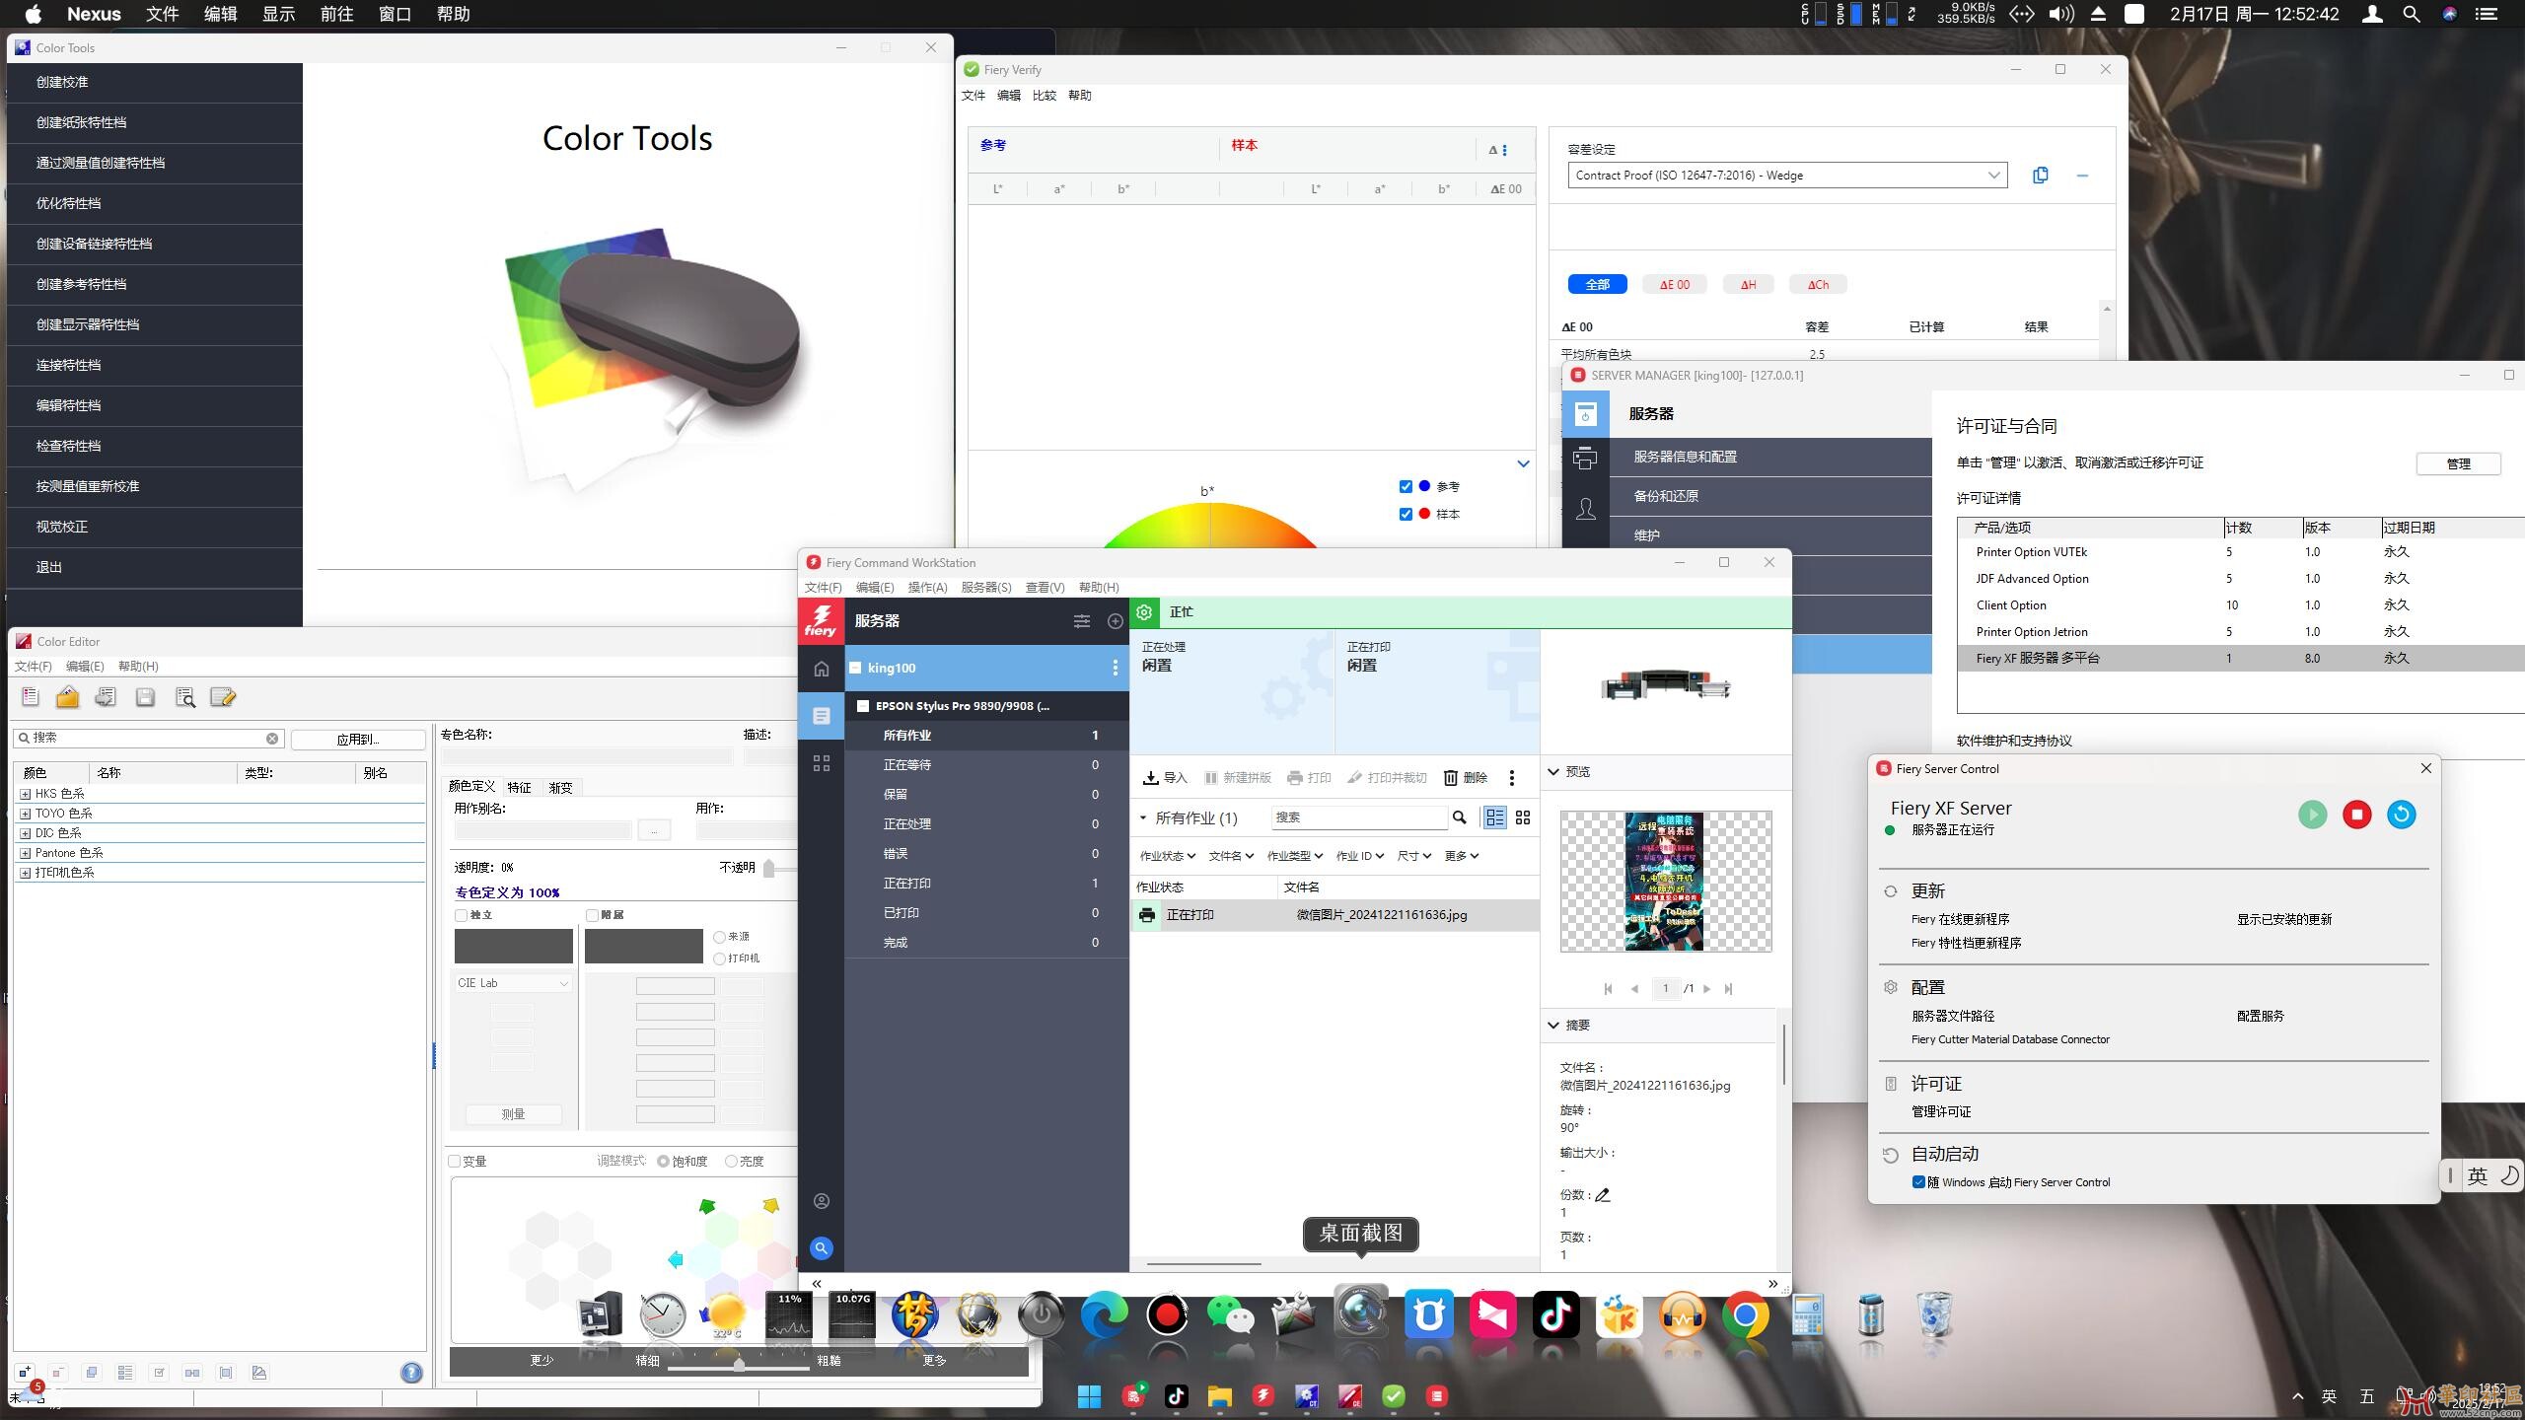Click green start button in Fiery Server Control
Image resolution: width=2525 pixels, height=1420 pixels.
[x=2312, y=815]
